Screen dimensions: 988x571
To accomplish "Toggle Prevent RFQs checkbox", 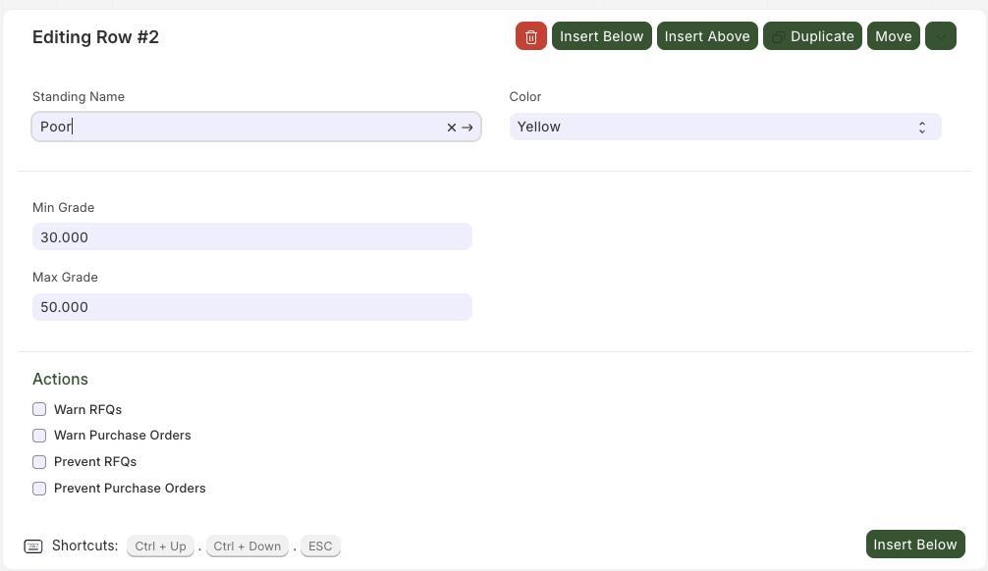I will point(39,462).
